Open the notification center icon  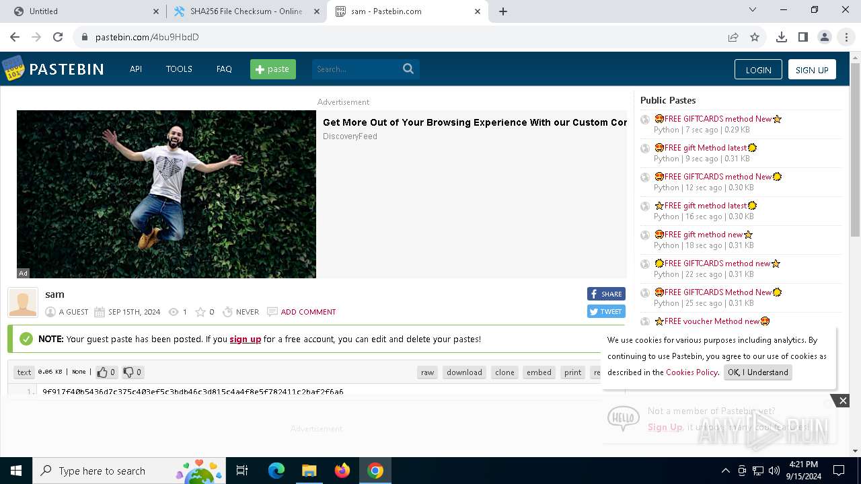point(839,471)
